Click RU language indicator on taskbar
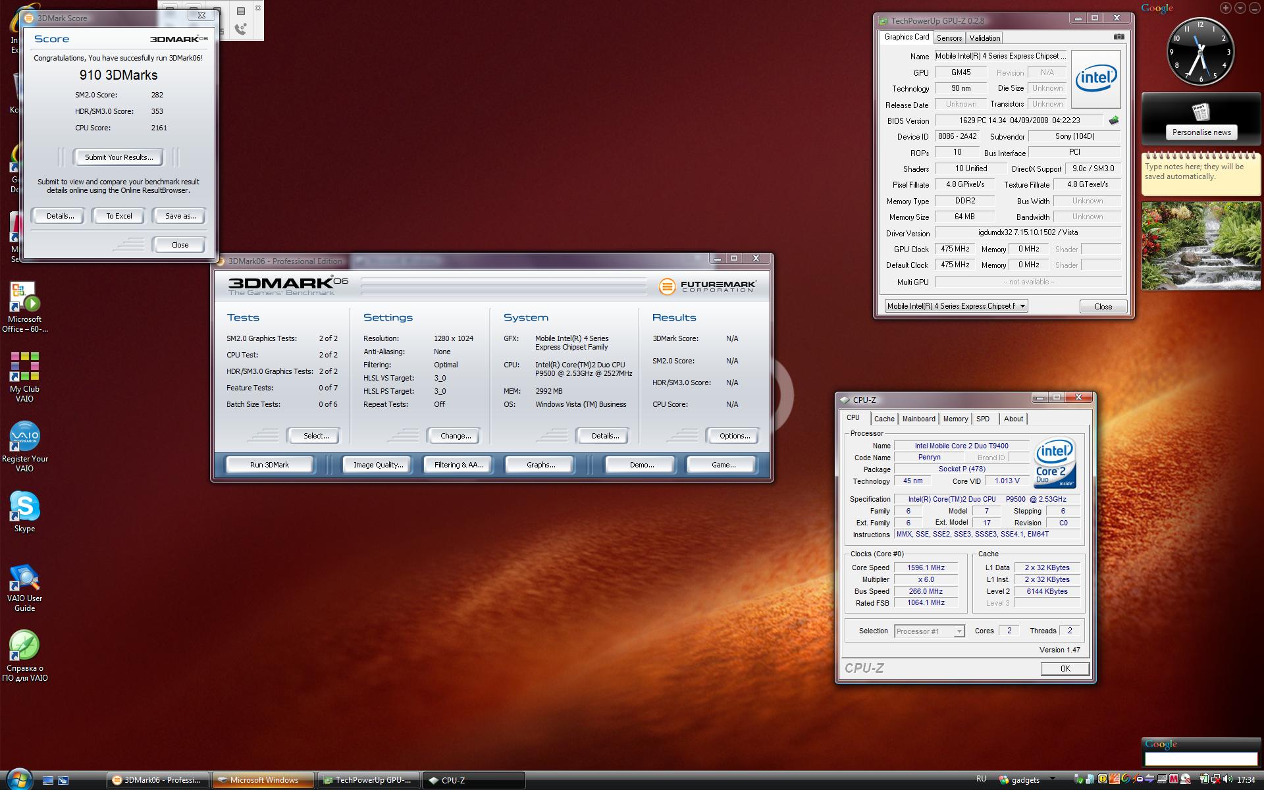The width and height of the screenshot is (1264, 790). click(981, 779)
